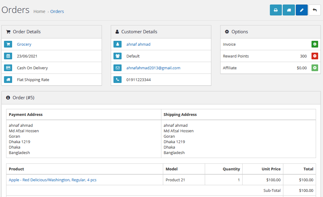Viewport: 323px width, 197px height.
Task: Click the edit order pencil button
Action: pos(302,10)
